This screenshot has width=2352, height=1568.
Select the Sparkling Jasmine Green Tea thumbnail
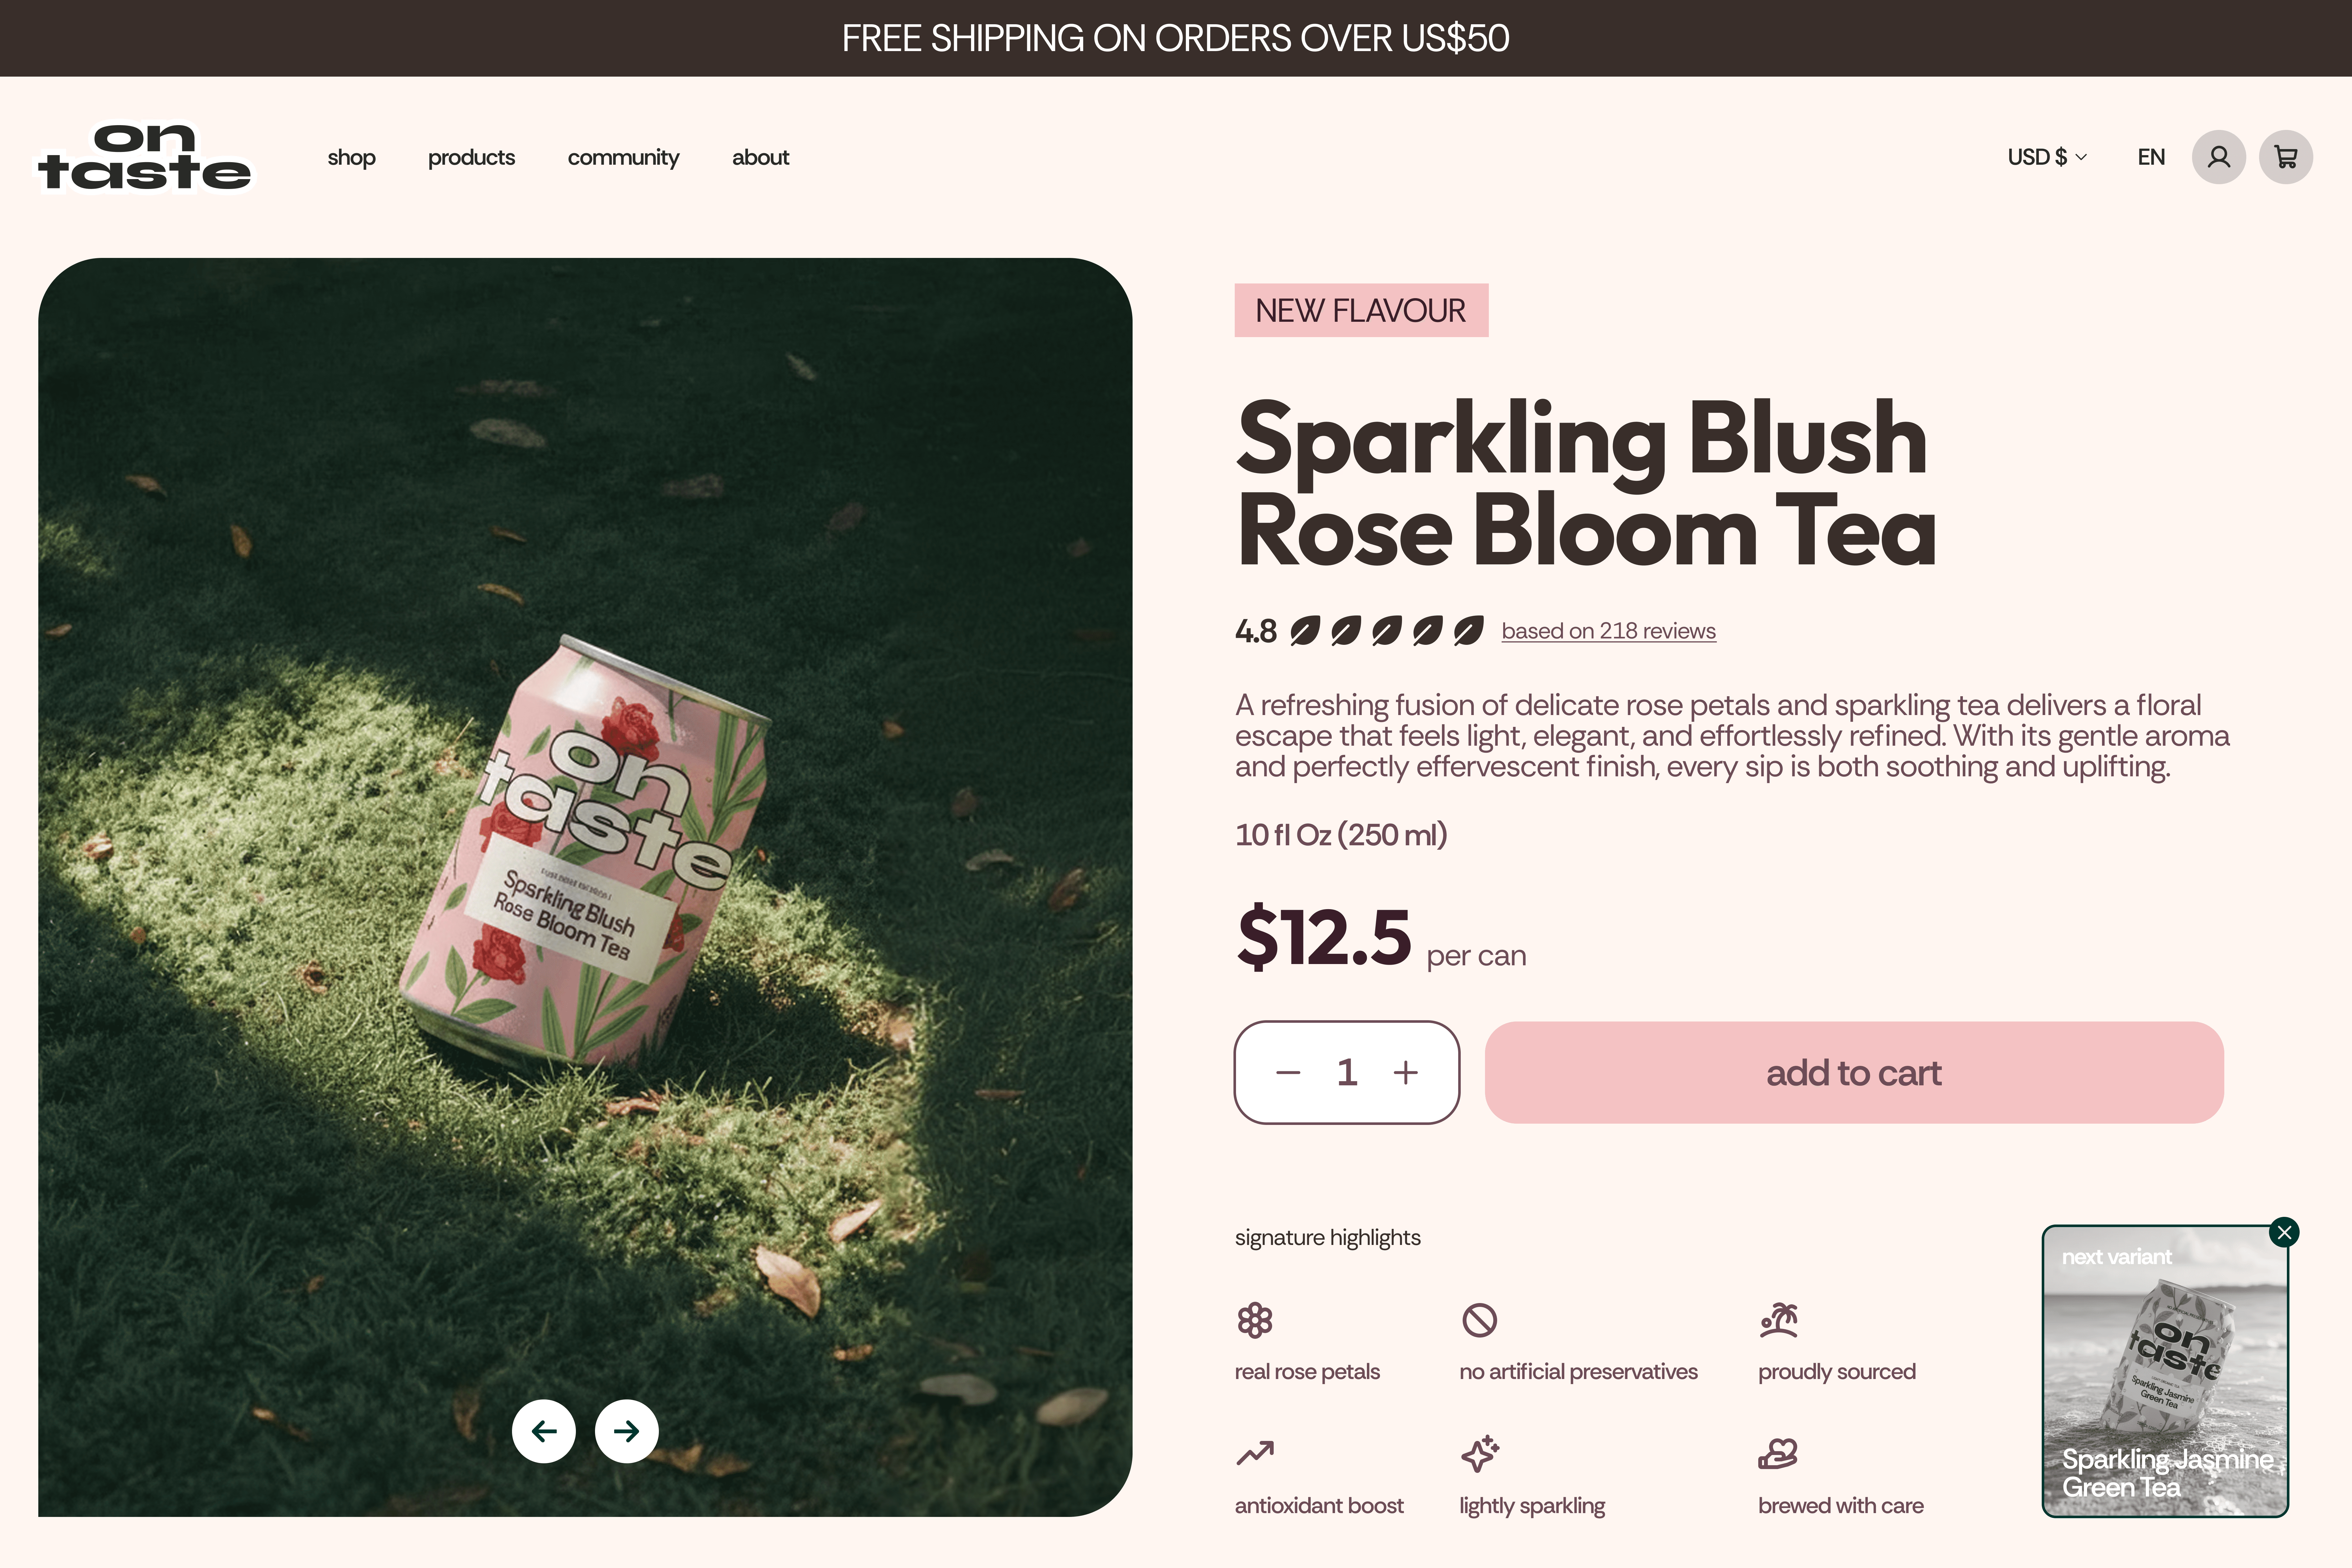[2165, 1371]
